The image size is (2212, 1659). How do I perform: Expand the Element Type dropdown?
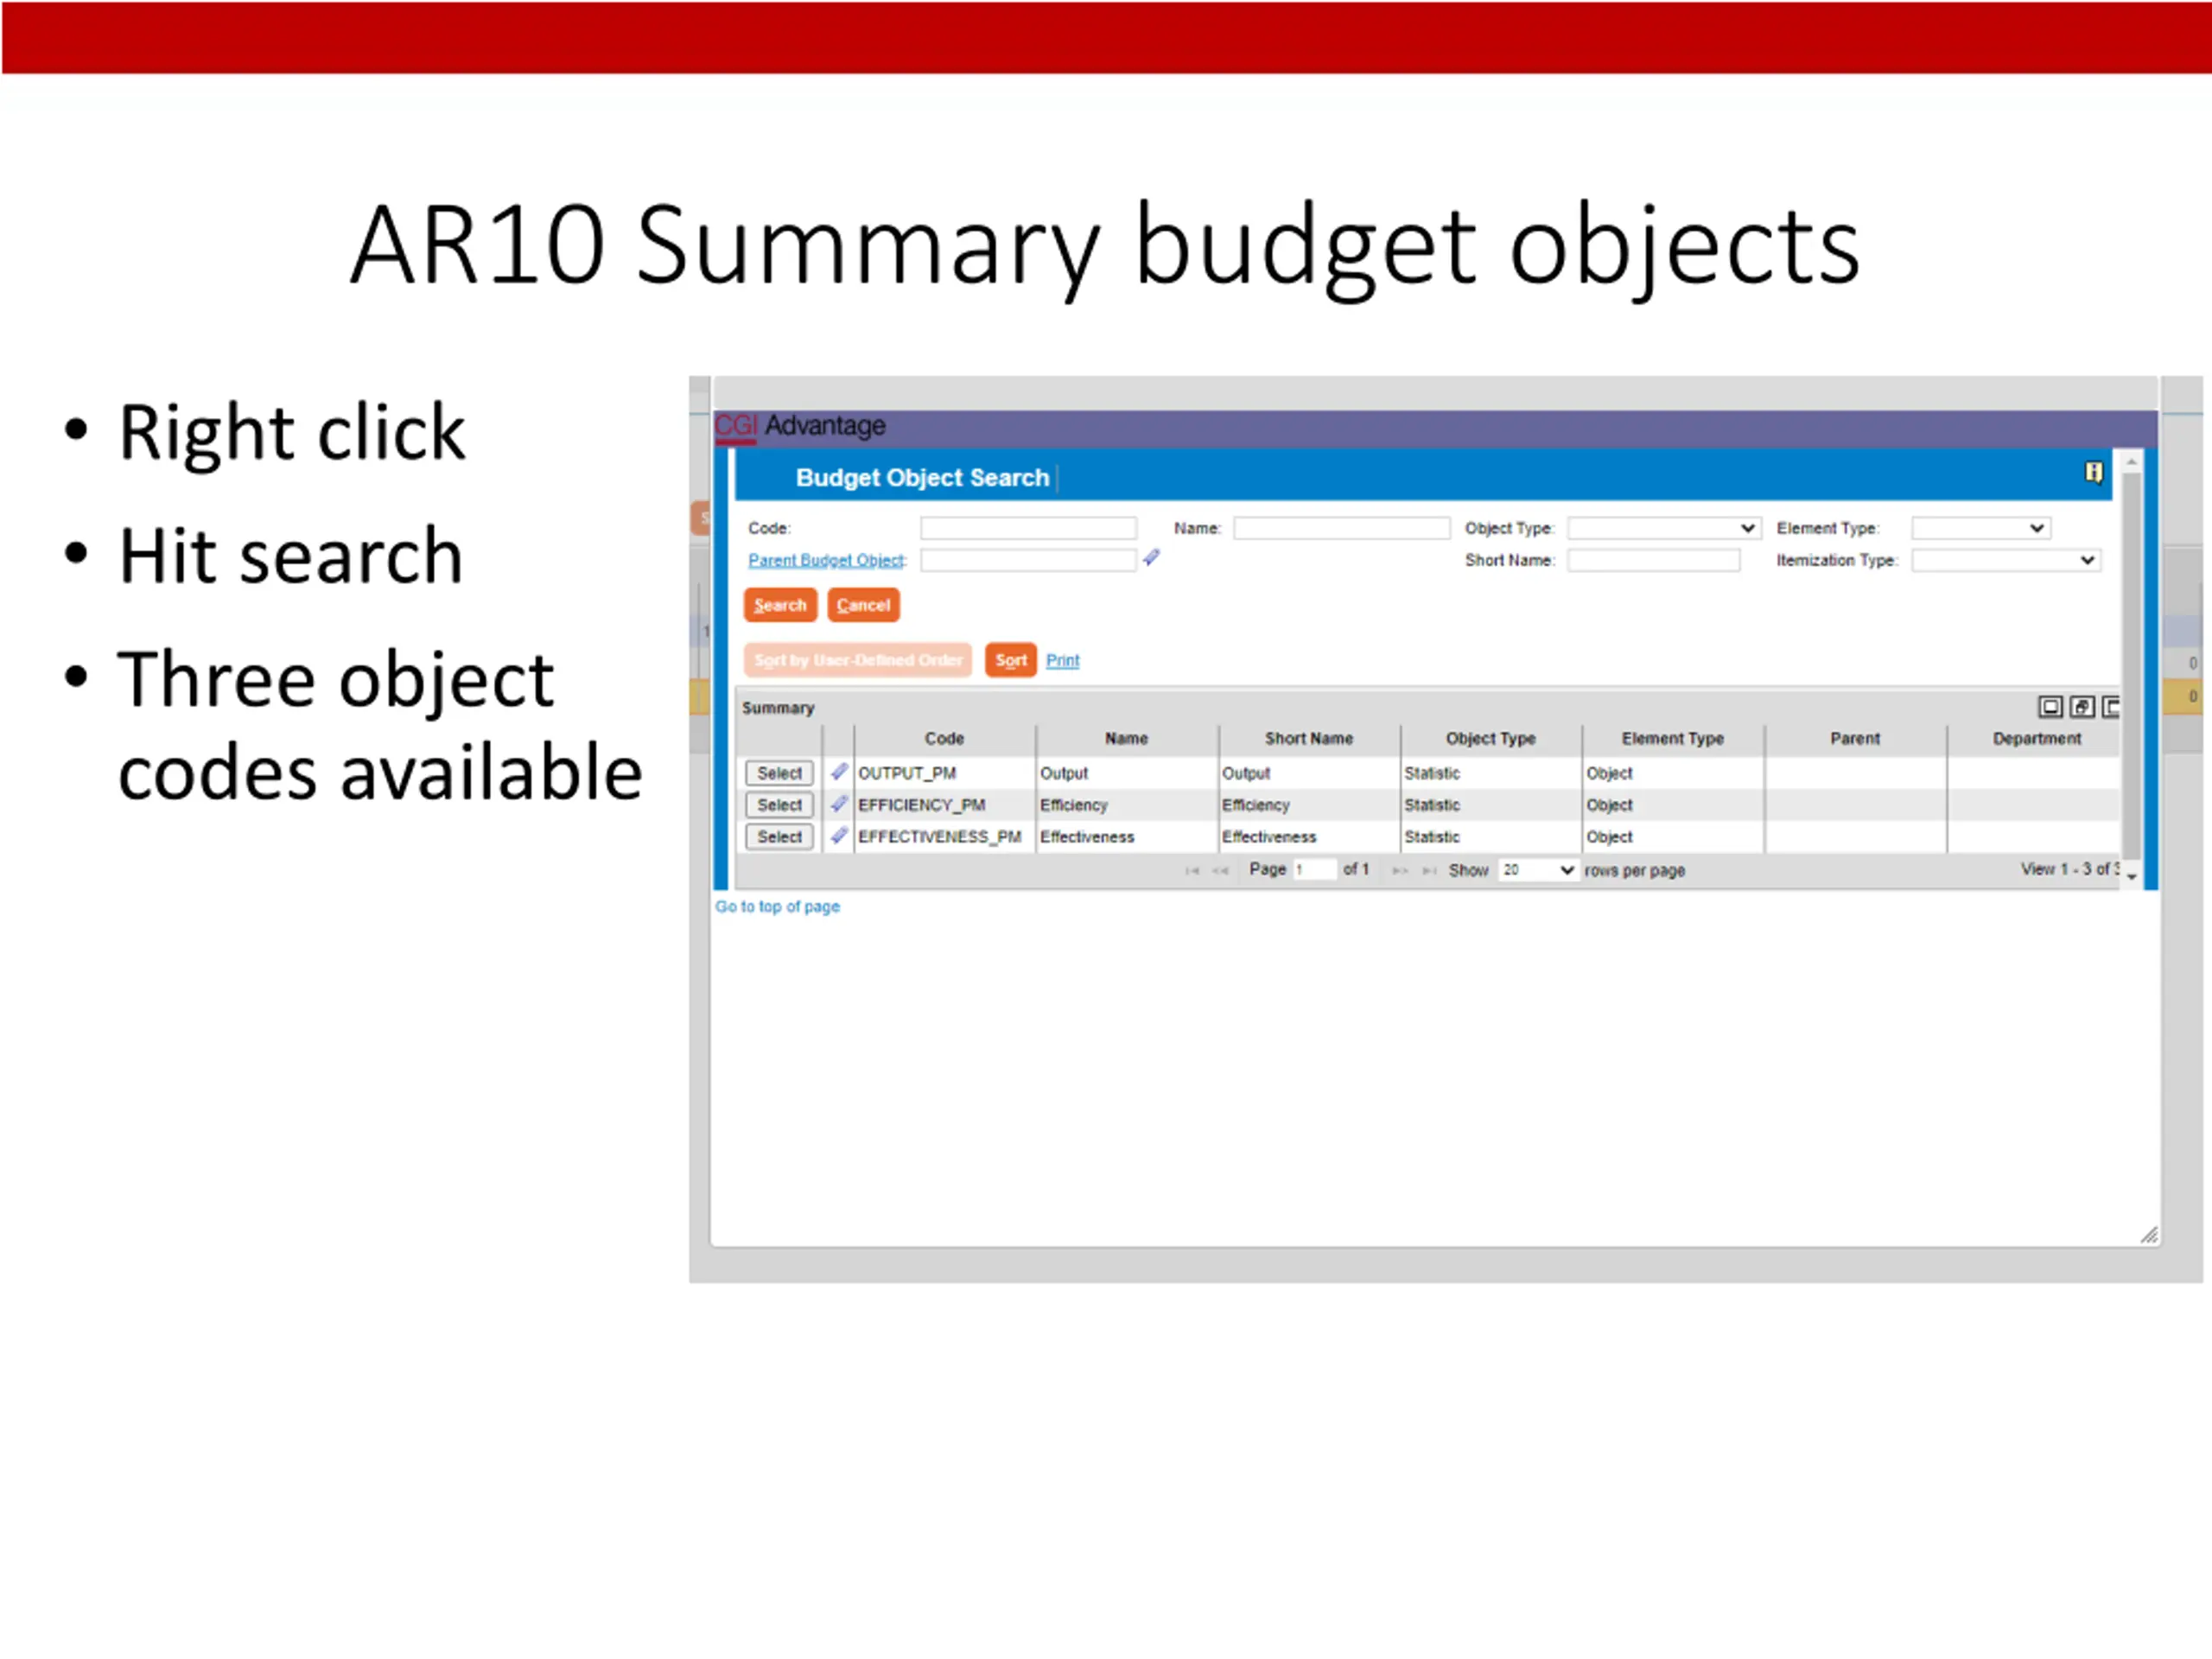coord(1980,528)
